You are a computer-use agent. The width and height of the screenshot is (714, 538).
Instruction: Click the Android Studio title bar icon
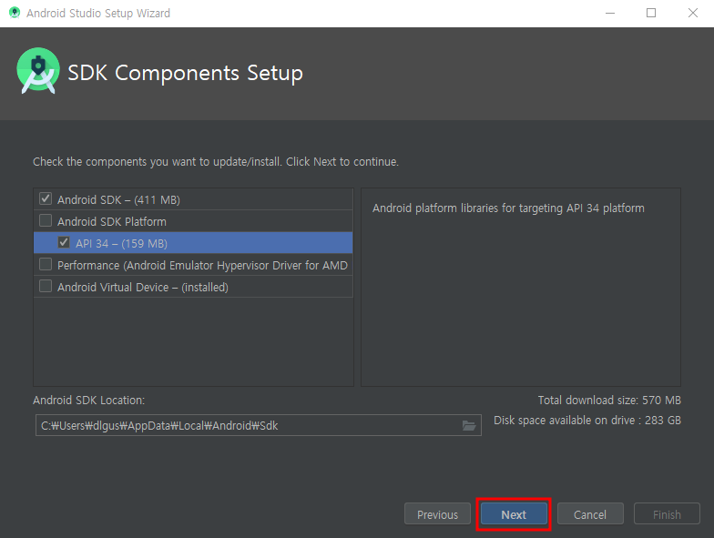coord(15,13)
